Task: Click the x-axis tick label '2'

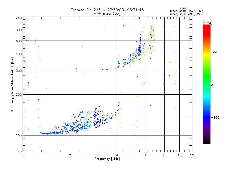Action: tap(70, 155)
